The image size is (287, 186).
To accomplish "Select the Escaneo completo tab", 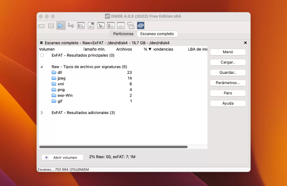I will [x=157, y=34].
